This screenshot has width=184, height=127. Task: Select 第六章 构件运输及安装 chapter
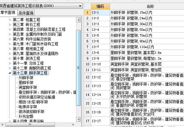[32, 39]
